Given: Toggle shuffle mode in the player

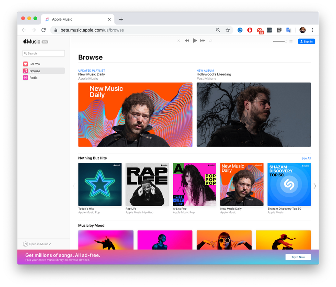Looking at the screenshot, I should 179,41.
